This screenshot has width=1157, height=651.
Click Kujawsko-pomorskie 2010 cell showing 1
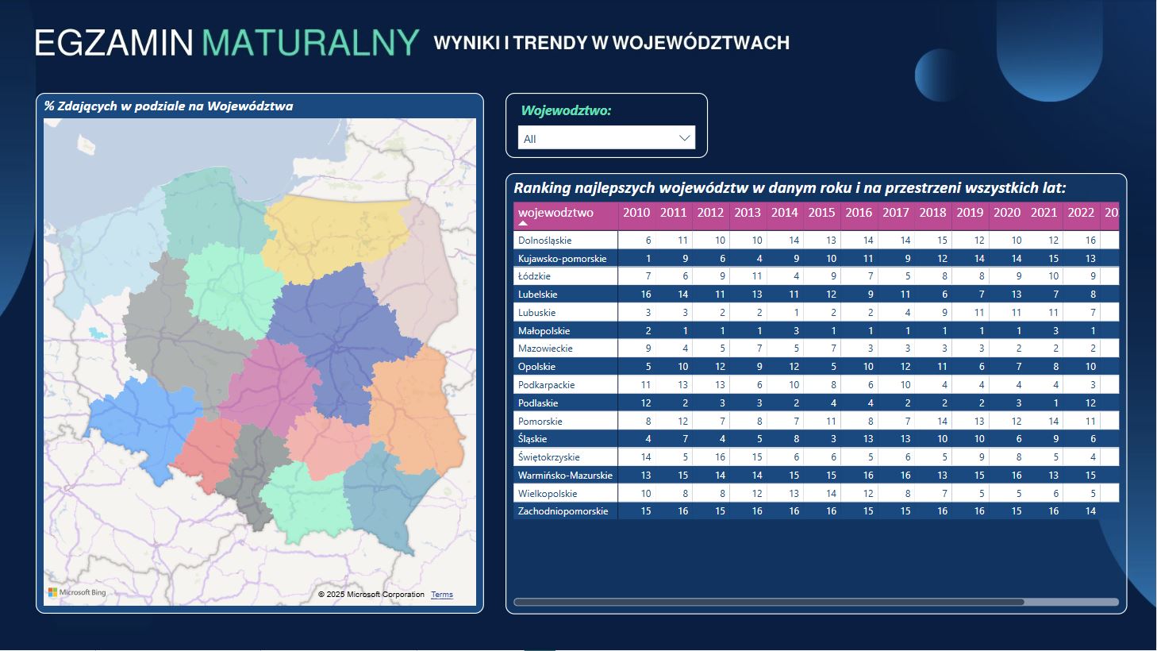[636, 258]
